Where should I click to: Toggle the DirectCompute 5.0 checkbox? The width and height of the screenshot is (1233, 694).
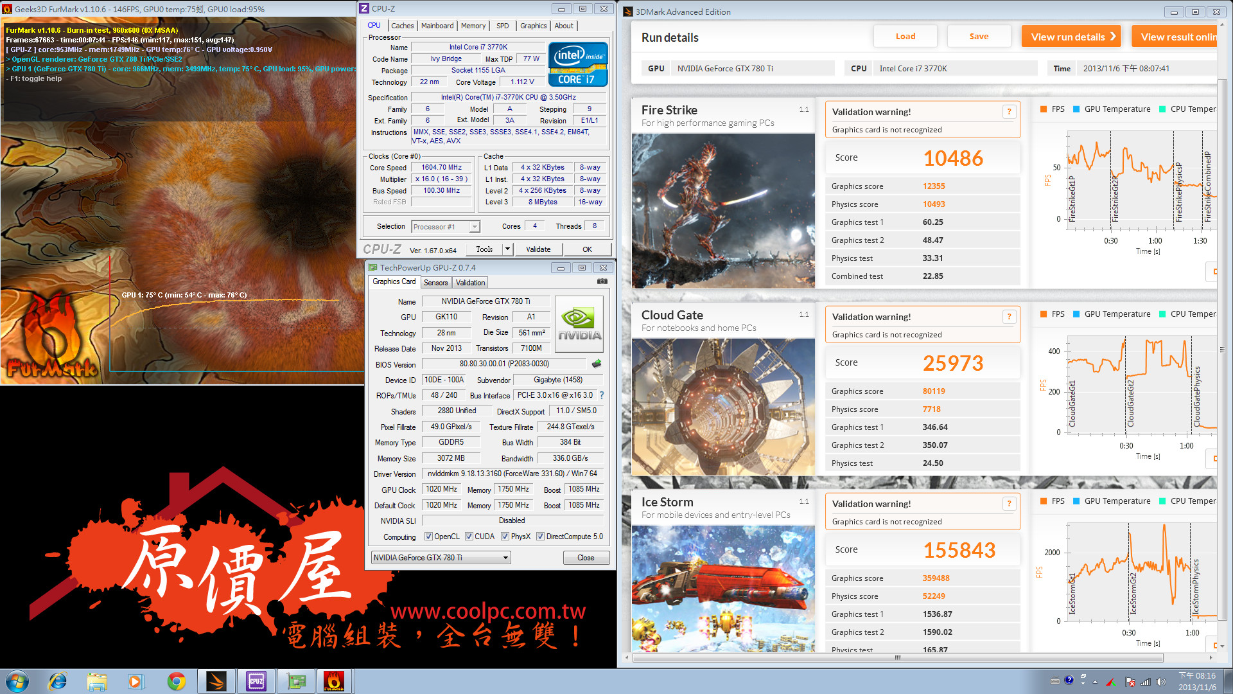click(540, 537)
